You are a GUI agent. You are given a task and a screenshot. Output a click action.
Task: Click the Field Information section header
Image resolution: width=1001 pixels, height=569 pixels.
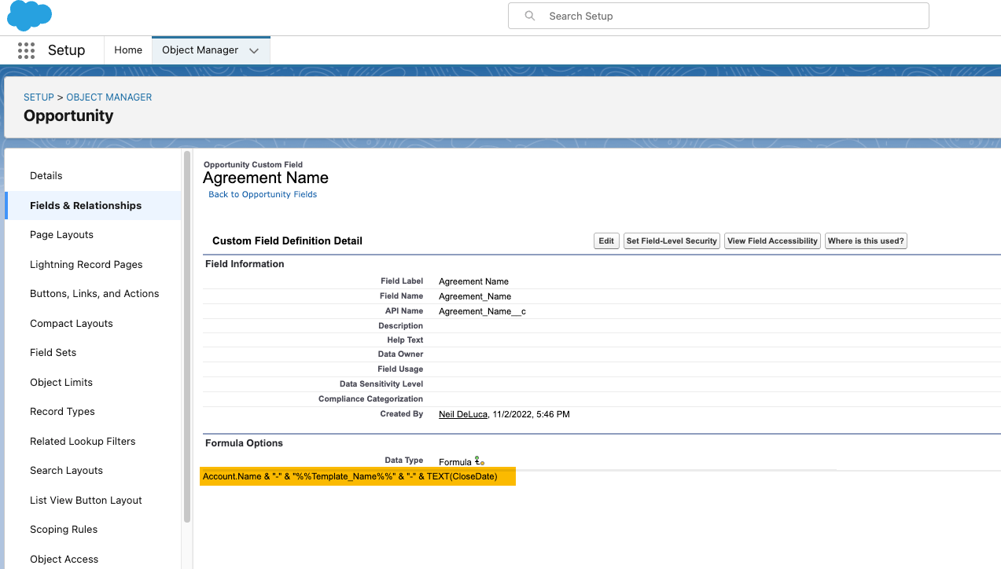coord(245,264)
